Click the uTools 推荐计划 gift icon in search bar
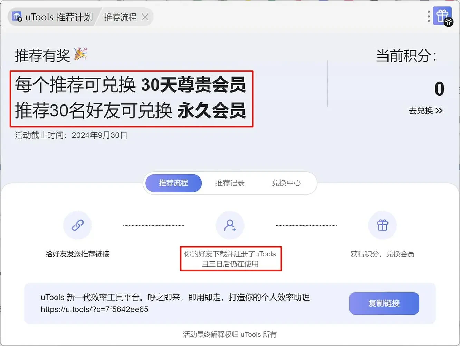 tap(17, 17)
